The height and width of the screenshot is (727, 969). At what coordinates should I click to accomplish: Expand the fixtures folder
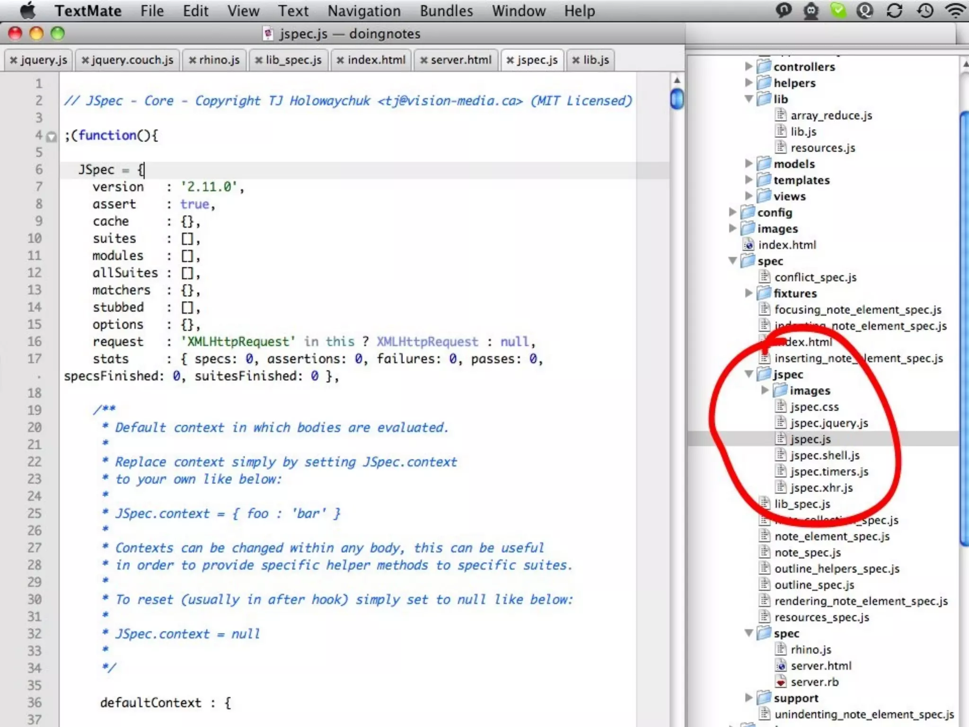coord(749,293)
